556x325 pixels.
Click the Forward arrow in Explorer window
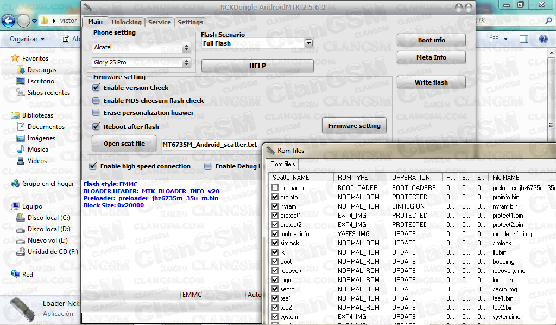pyautogui.click(x=24, y=21)
